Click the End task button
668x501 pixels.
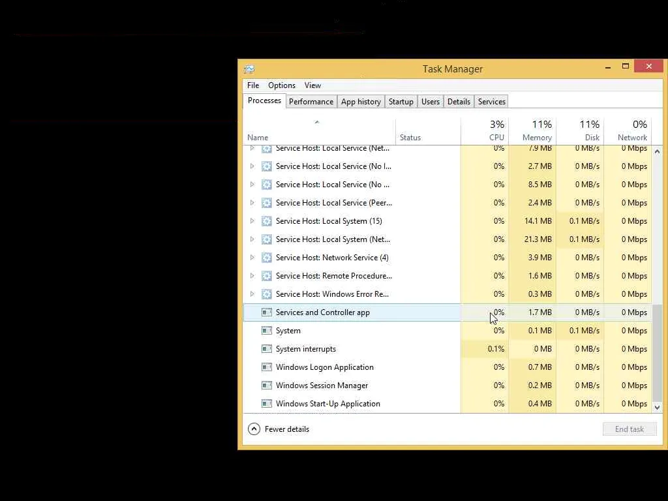click(x=630, y=429)
